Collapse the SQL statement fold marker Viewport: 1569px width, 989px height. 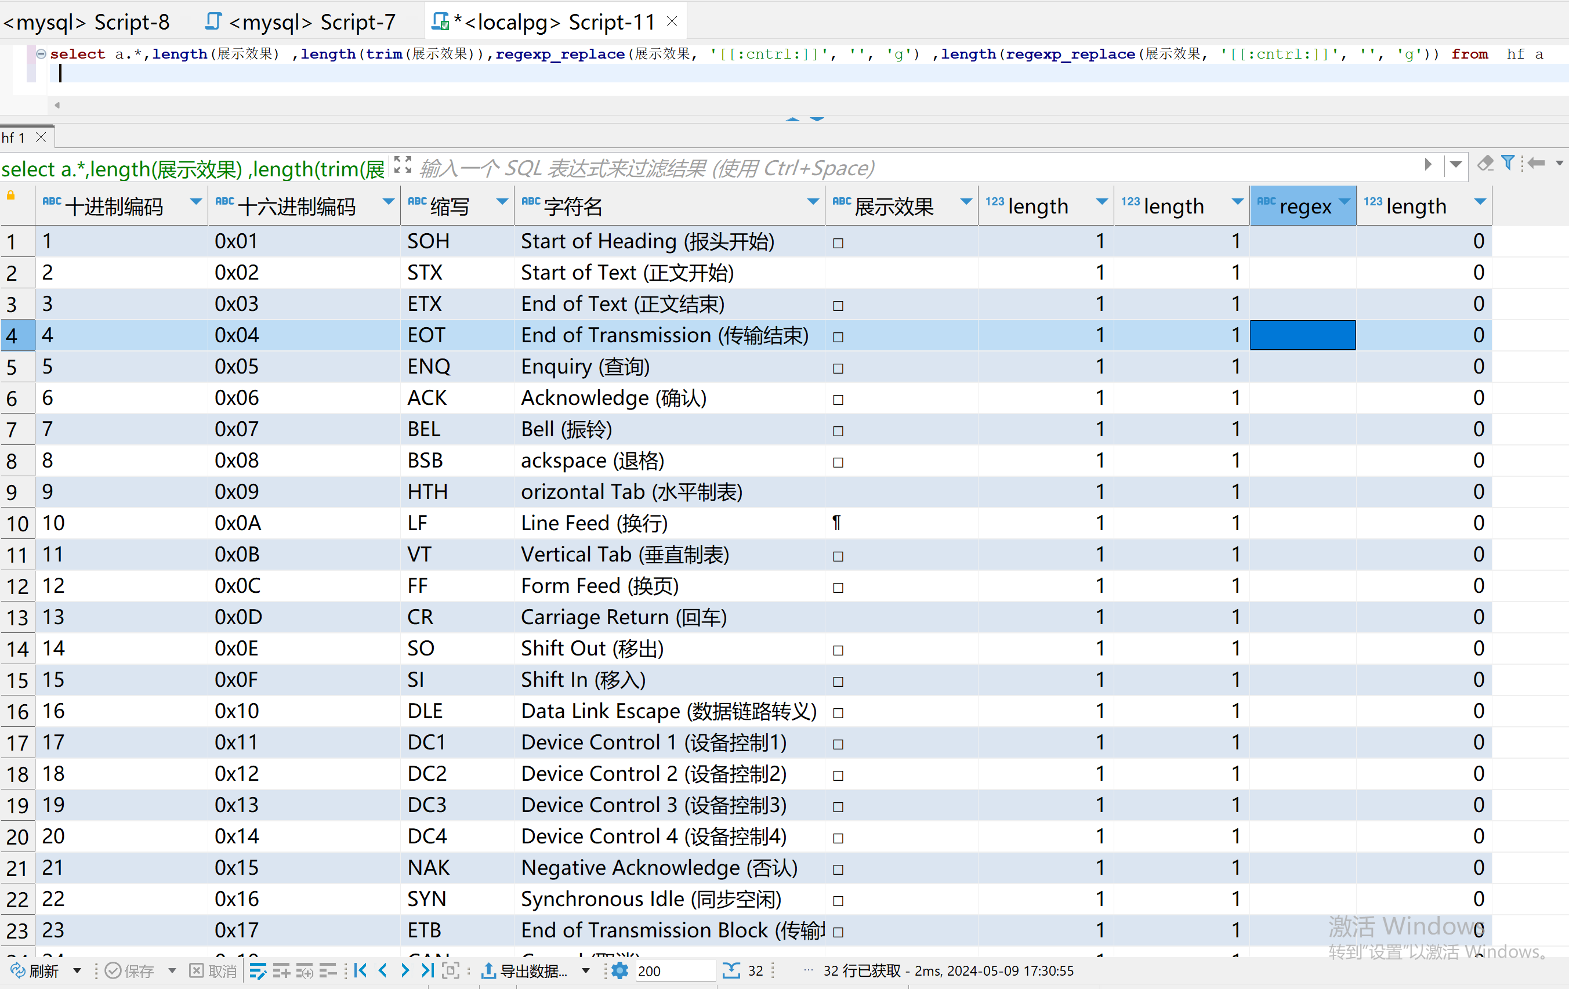41,54
